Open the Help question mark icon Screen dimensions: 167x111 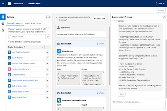click(x=157, y=4)
